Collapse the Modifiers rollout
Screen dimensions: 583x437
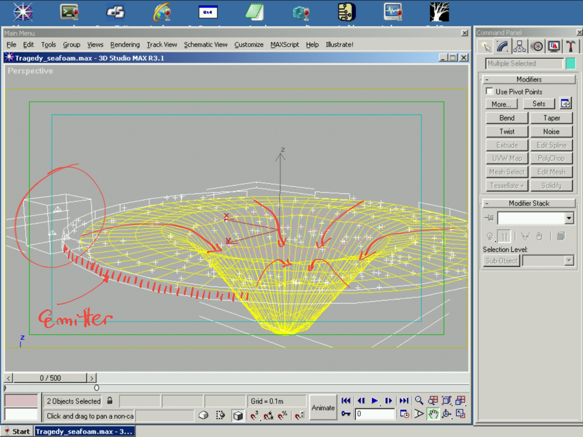click(529, 79)
